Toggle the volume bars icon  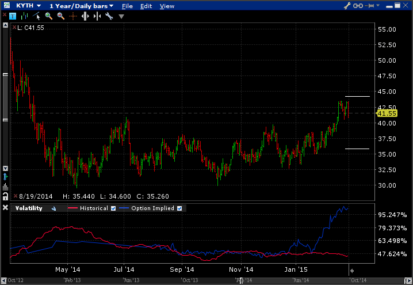pos(5,187)
